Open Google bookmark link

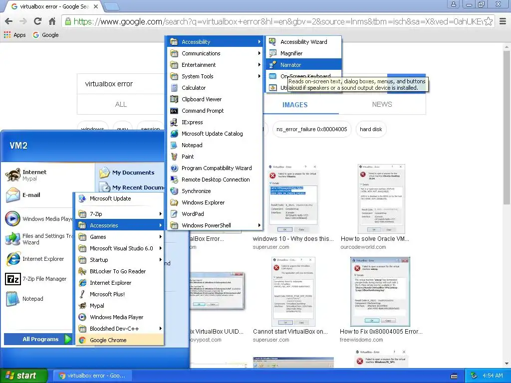coord(46,35)
